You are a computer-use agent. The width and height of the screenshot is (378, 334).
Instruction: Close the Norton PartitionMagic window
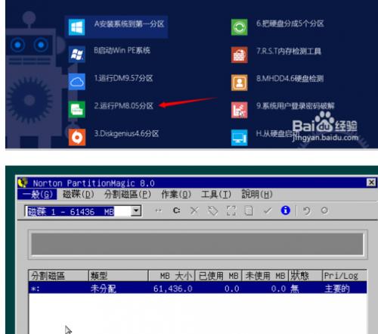pos(371,183)
